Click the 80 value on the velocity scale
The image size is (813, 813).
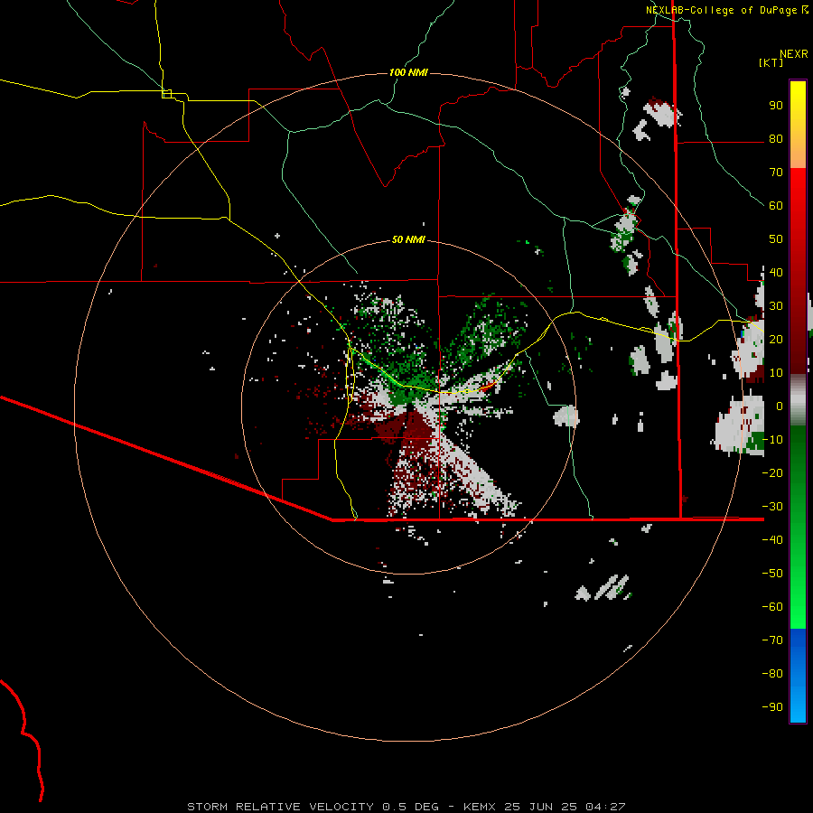tap(776, 139)
